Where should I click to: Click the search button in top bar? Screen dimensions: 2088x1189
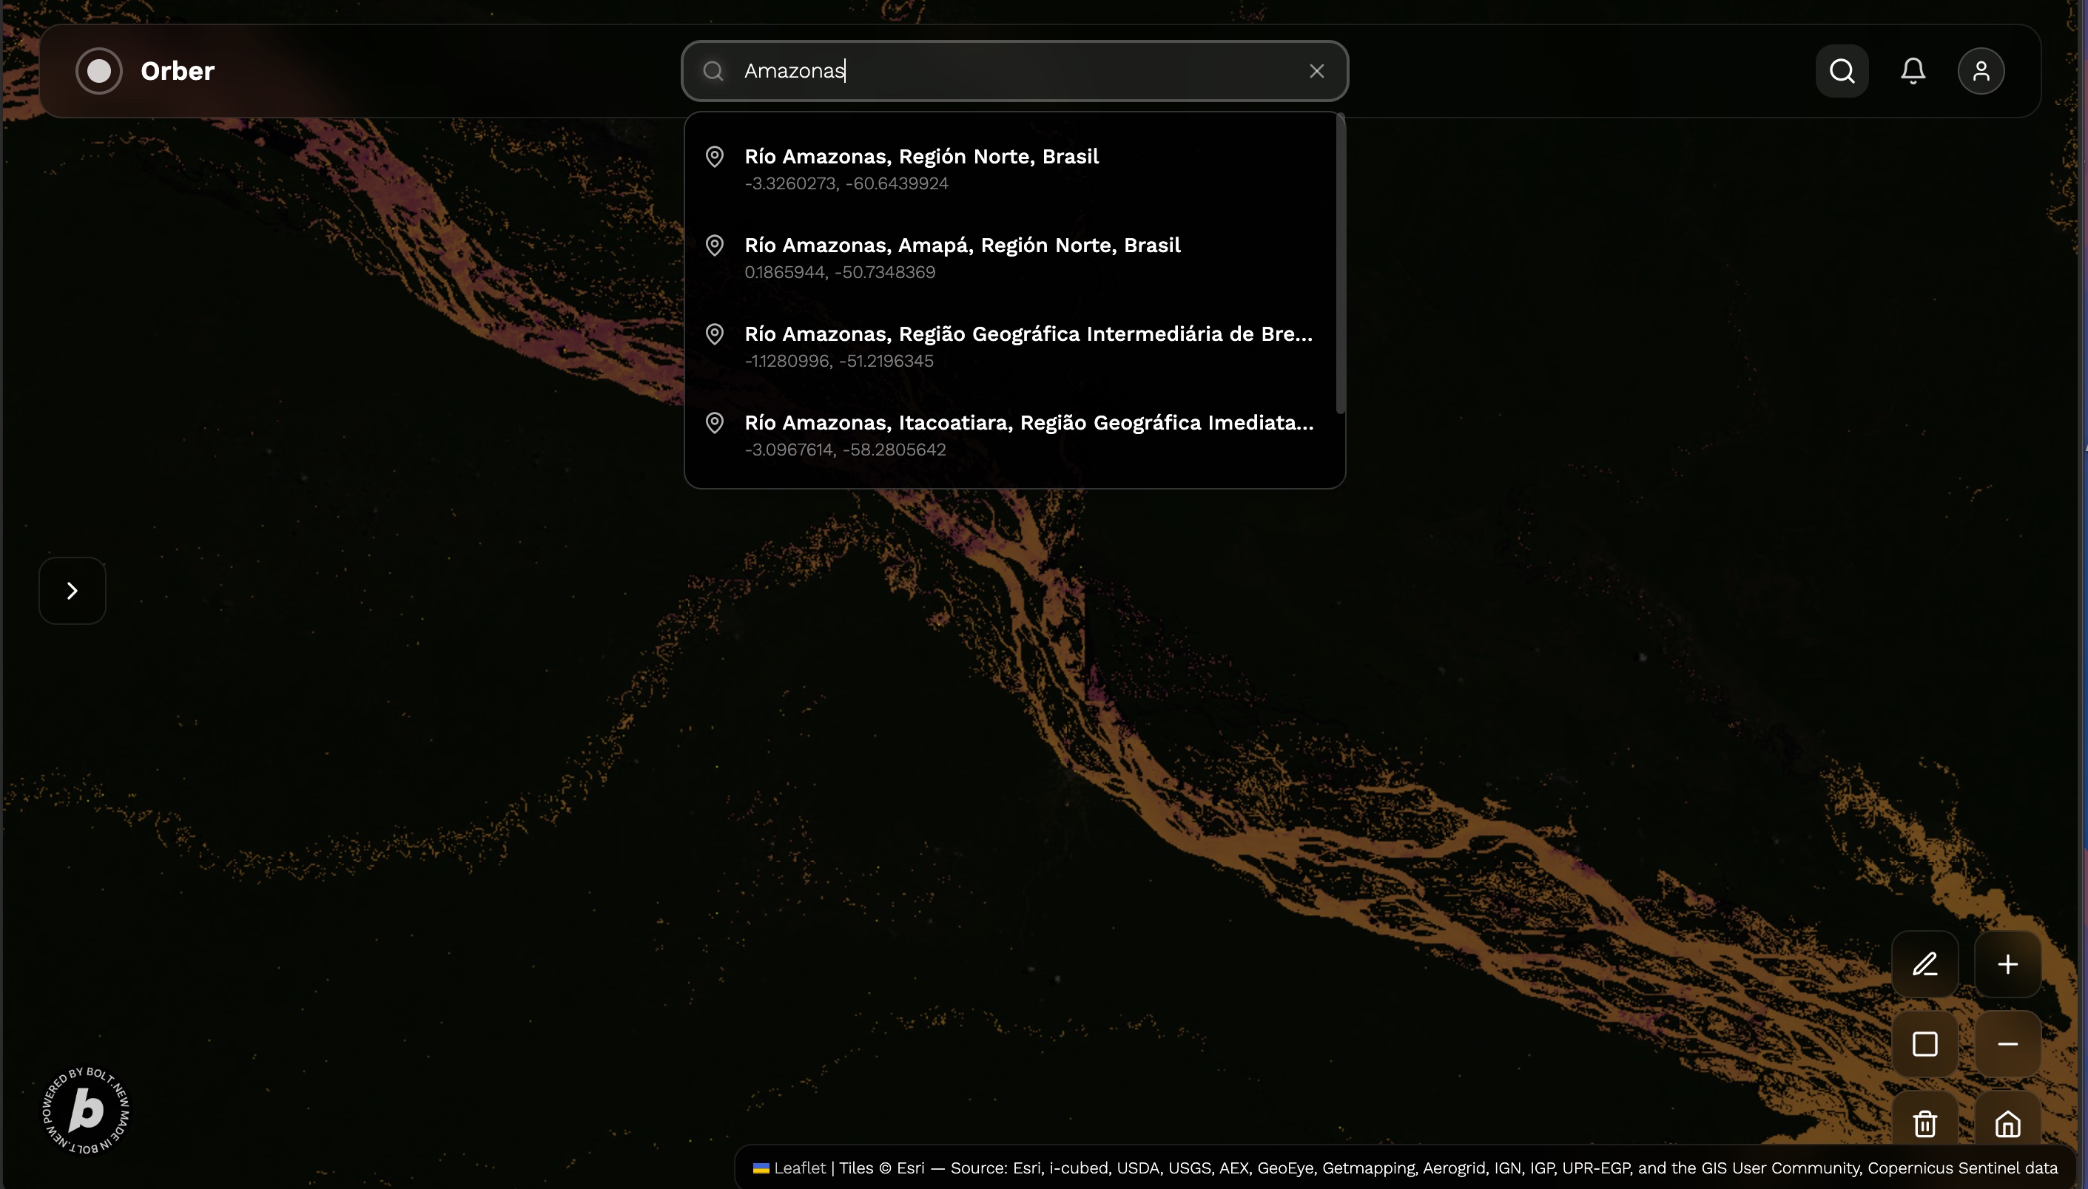(1842, 71)
